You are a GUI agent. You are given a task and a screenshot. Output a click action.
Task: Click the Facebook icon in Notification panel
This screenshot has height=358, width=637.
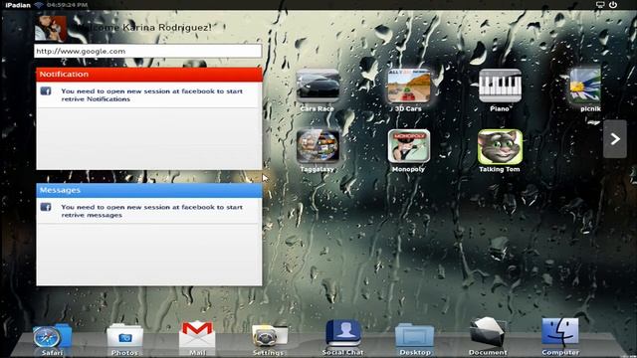tap(46, 90)
